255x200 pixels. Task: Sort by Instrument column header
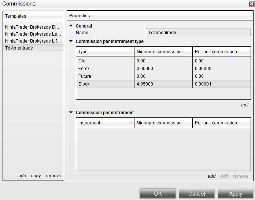[105, 123]
